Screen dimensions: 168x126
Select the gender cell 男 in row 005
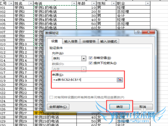tap(106, 24)
